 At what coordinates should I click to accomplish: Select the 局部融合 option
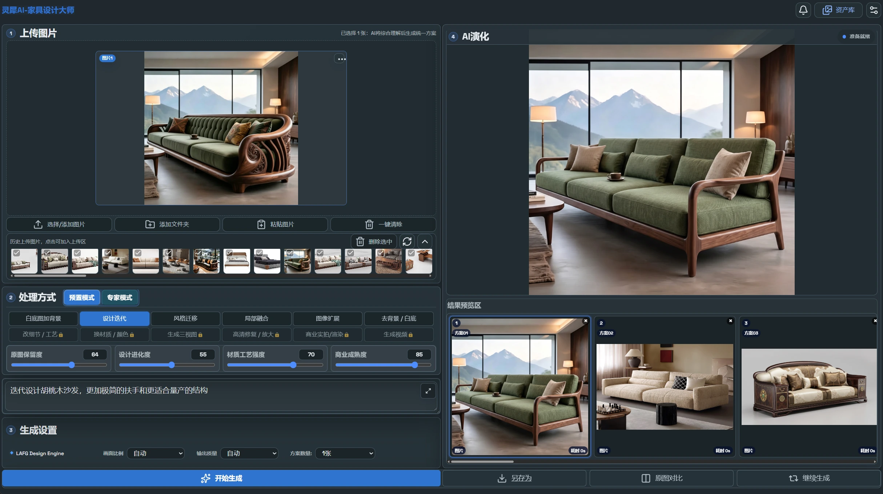pos(257,319)
